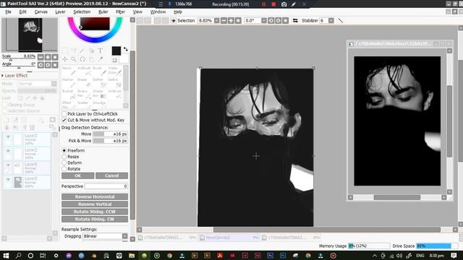
Task: Open the Edit menu
Action: pyautogui.click(x=22, y=12)
